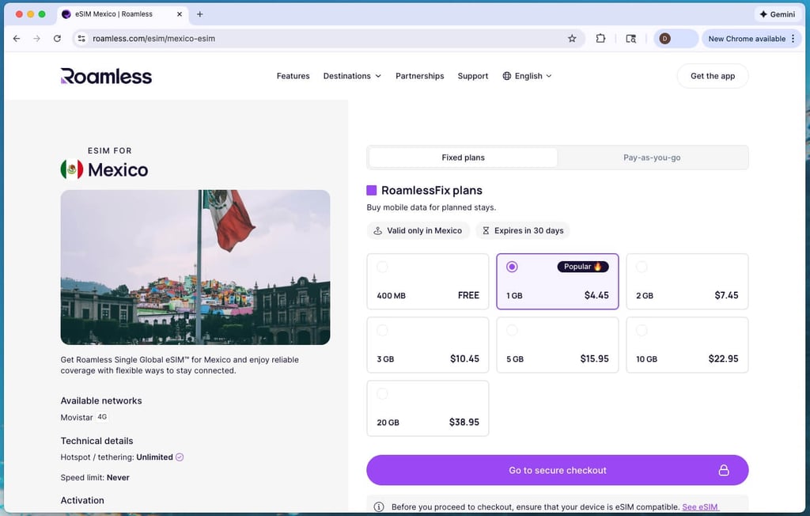Switch to Fixed plans tab
This screenshot has width=810, height=516.
tap(463, 157)
